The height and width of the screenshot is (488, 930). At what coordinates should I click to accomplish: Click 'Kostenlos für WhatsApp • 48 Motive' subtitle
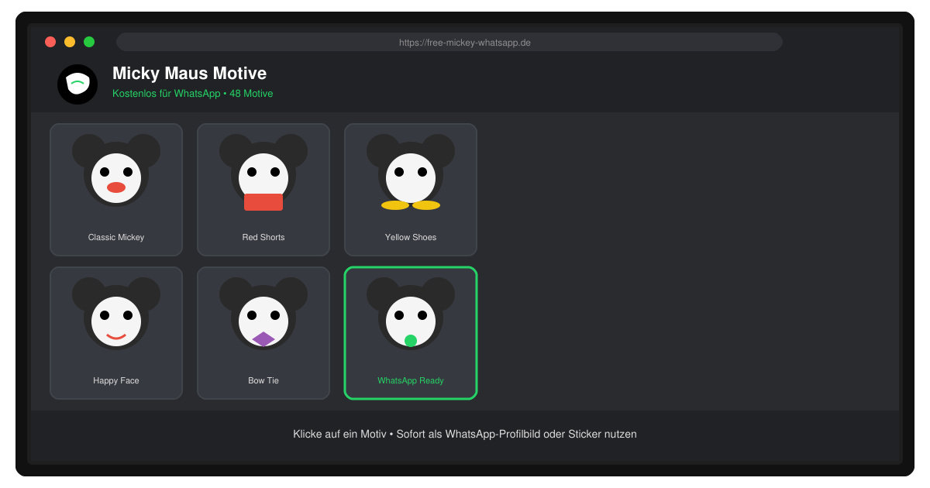click(193, 94)
